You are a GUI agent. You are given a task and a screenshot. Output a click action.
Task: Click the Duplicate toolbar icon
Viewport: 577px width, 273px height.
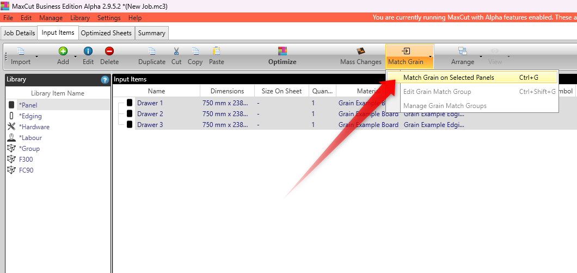pyautogui.click(x=152, y=52)
